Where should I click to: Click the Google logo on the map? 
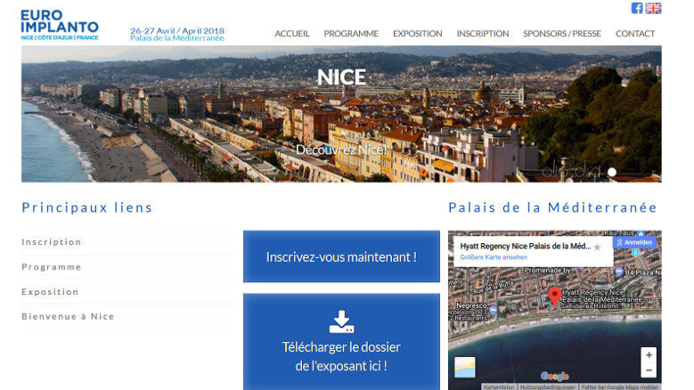coord(555,377)
